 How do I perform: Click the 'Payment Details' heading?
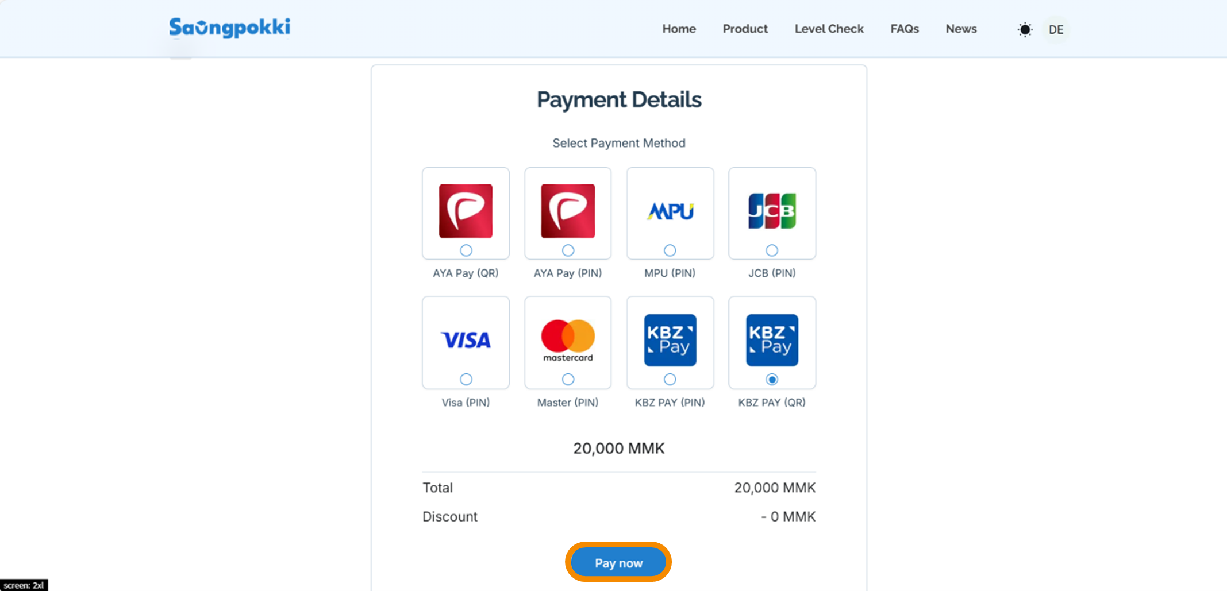619,100
